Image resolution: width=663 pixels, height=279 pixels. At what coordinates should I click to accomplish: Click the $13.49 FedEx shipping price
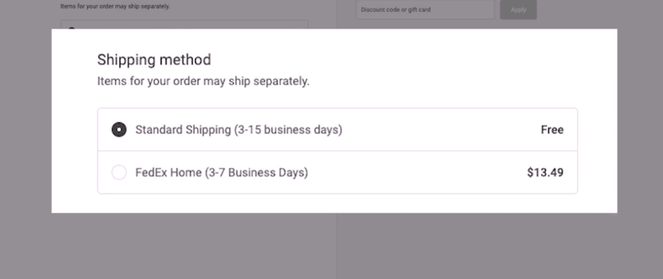tap(545, 173)
